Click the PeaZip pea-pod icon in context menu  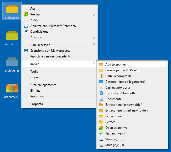click(x=26, y=14)
